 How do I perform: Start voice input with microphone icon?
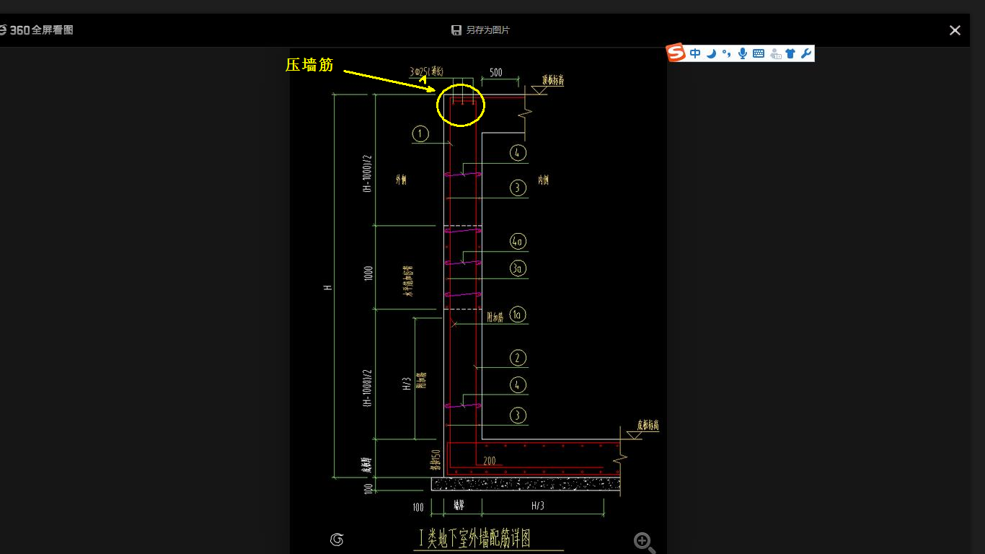pyautogui.click(x=743, y=53)
